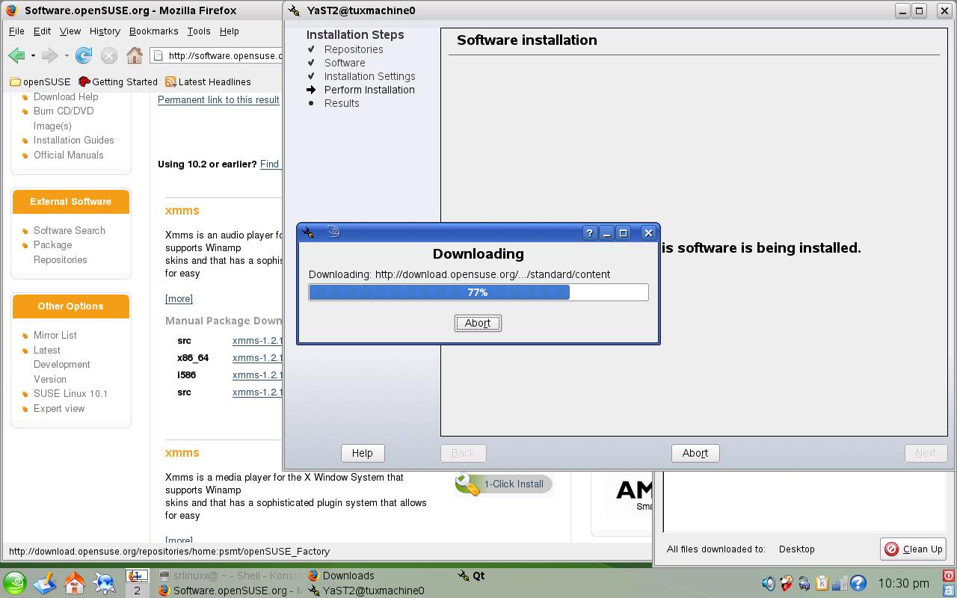Viewport: 957px width, 598px height.
Task: Click the red logout panel button
Action: click(x=948, y=576)
